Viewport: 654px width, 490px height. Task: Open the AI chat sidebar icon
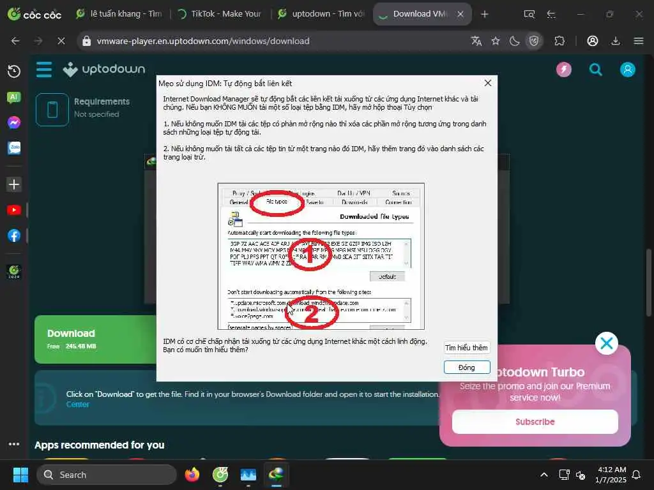click(14, 98)
